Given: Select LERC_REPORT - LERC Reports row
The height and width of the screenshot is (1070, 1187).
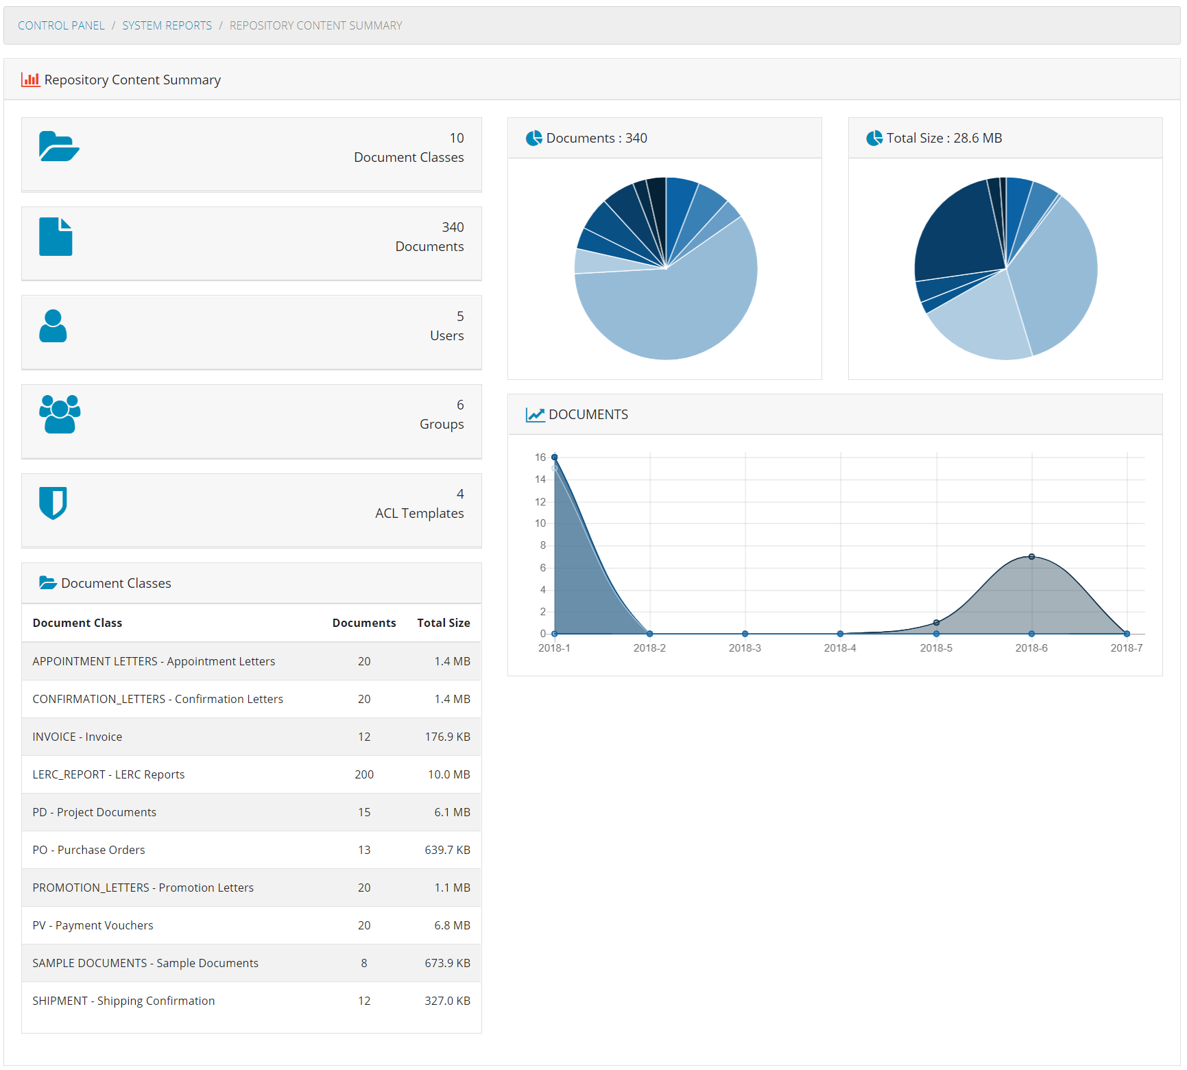Looking at the screenshot, I should [x=251, y=774].
